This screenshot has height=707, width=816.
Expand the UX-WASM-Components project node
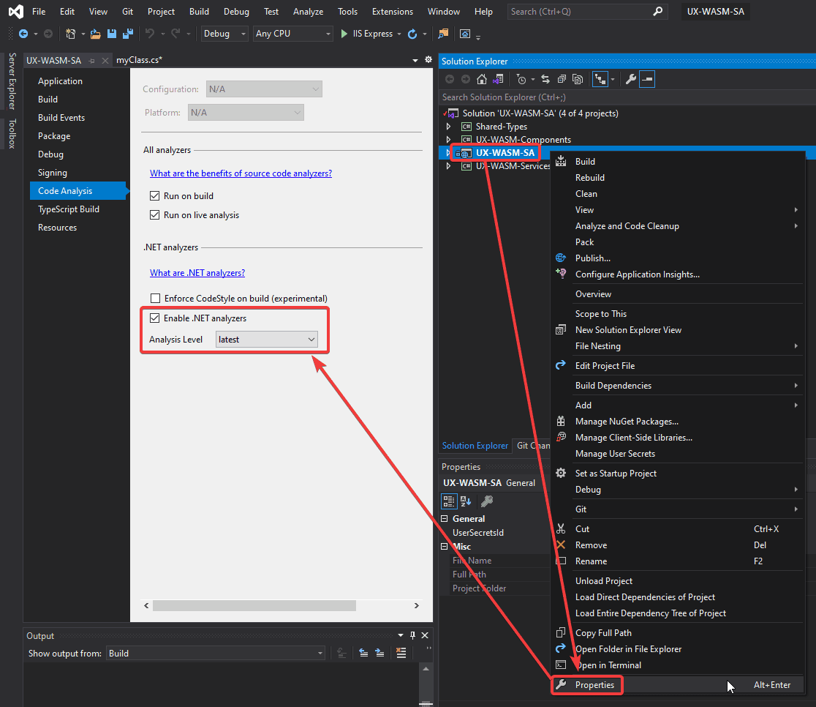(449, 140)
